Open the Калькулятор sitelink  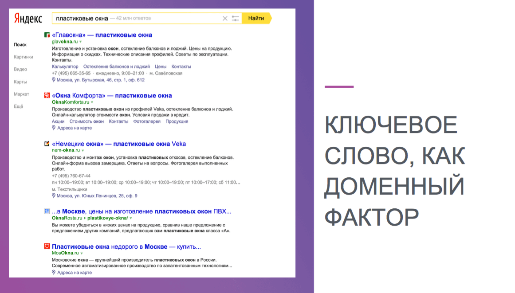pos(65,66)
